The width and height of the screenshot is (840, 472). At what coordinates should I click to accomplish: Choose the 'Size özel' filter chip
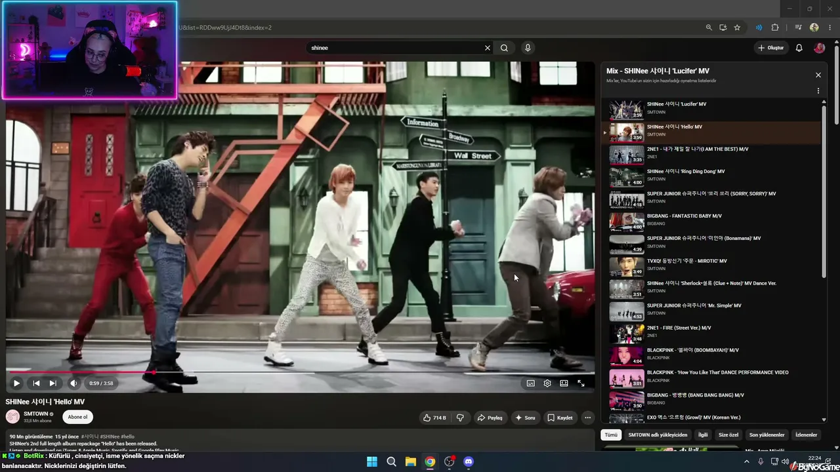728,435
